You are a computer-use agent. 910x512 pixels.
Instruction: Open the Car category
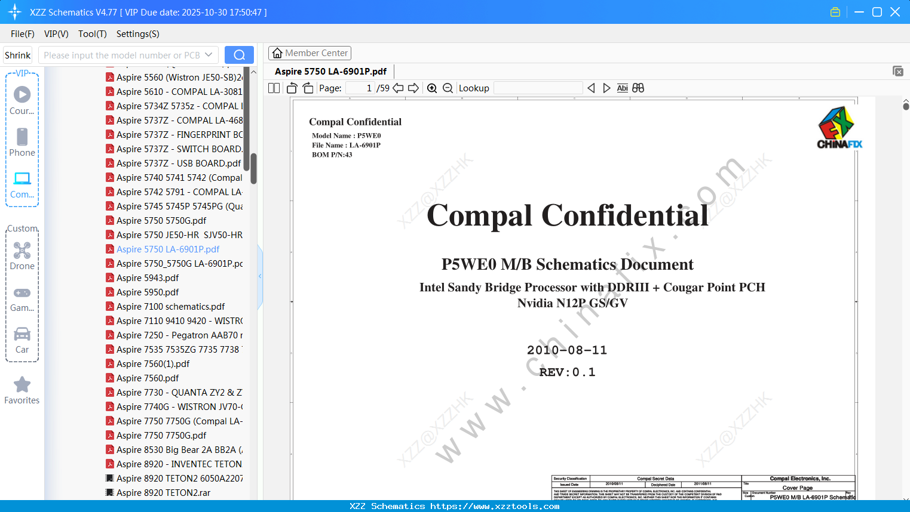(x=22, y=340)
